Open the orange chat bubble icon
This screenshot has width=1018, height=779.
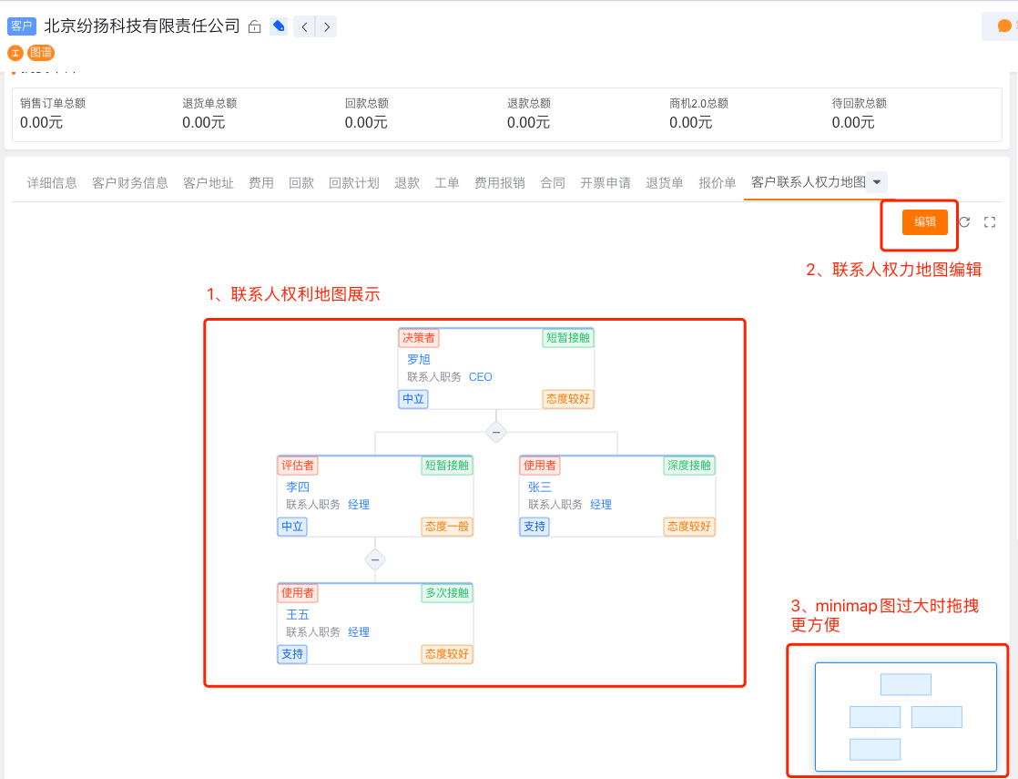coord(1003,26)
